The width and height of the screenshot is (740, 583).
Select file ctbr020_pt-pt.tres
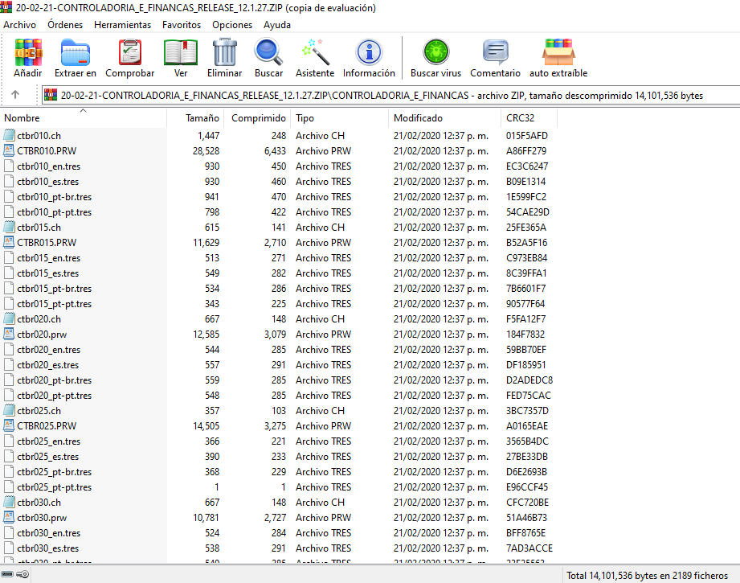[x=55, y=395]
